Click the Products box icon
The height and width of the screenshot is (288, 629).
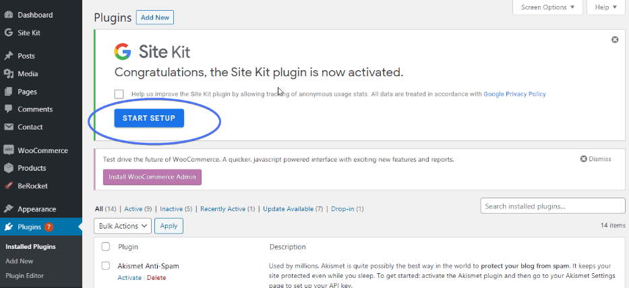8,168
